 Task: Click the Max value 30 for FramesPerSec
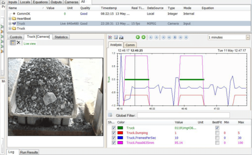pos(239,138)
